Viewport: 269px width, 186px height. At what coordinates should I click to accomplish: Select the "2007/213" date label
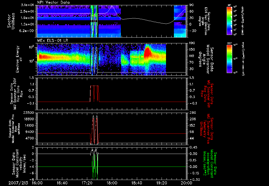[18, 183]
